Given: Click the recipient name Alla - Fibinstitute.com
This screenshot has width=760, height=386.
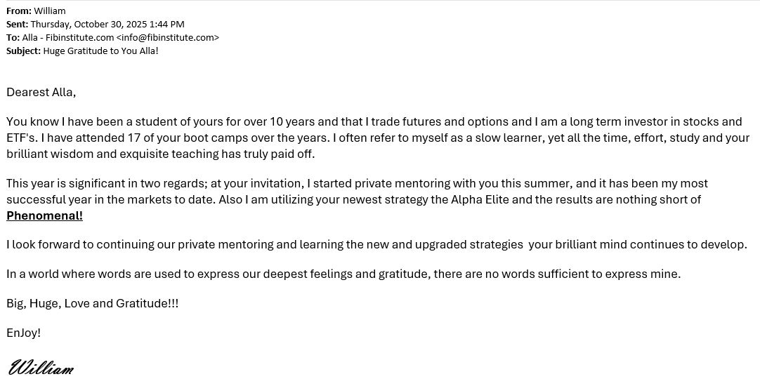Looking at the screenshot, I should point(67,38).
